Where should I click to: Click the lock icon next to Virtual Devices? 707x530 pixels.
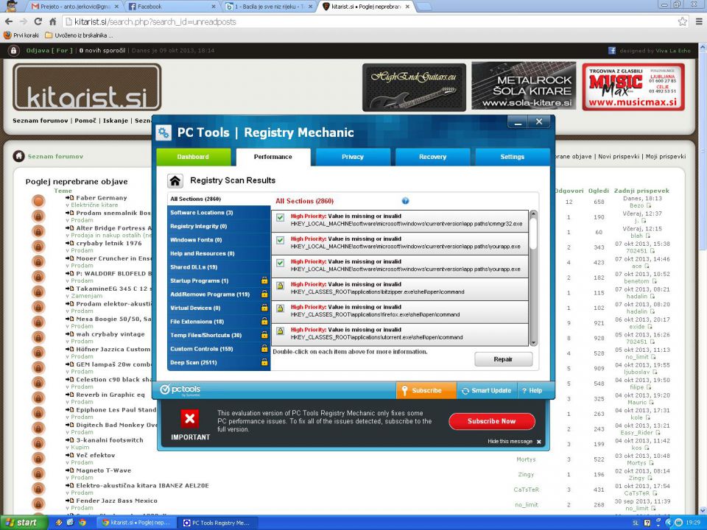click(x=264, y=308)
